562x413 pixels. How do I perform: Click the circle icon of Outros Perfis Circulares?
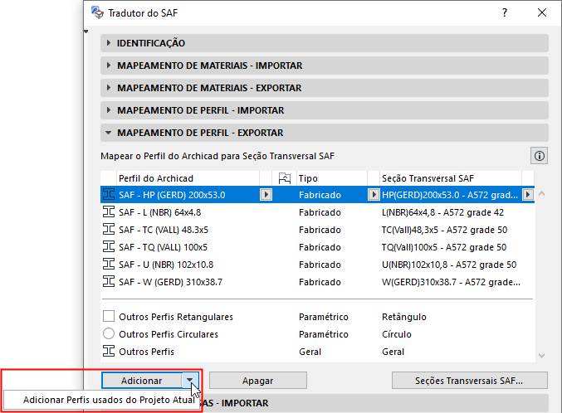109,333
